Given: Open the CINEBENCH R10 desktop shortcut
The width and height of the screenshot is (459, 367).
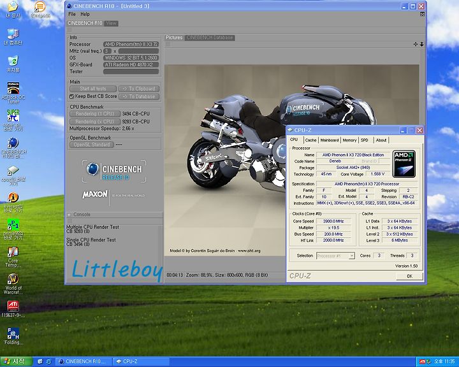Looking at the screenshot, I should (13, 148).
